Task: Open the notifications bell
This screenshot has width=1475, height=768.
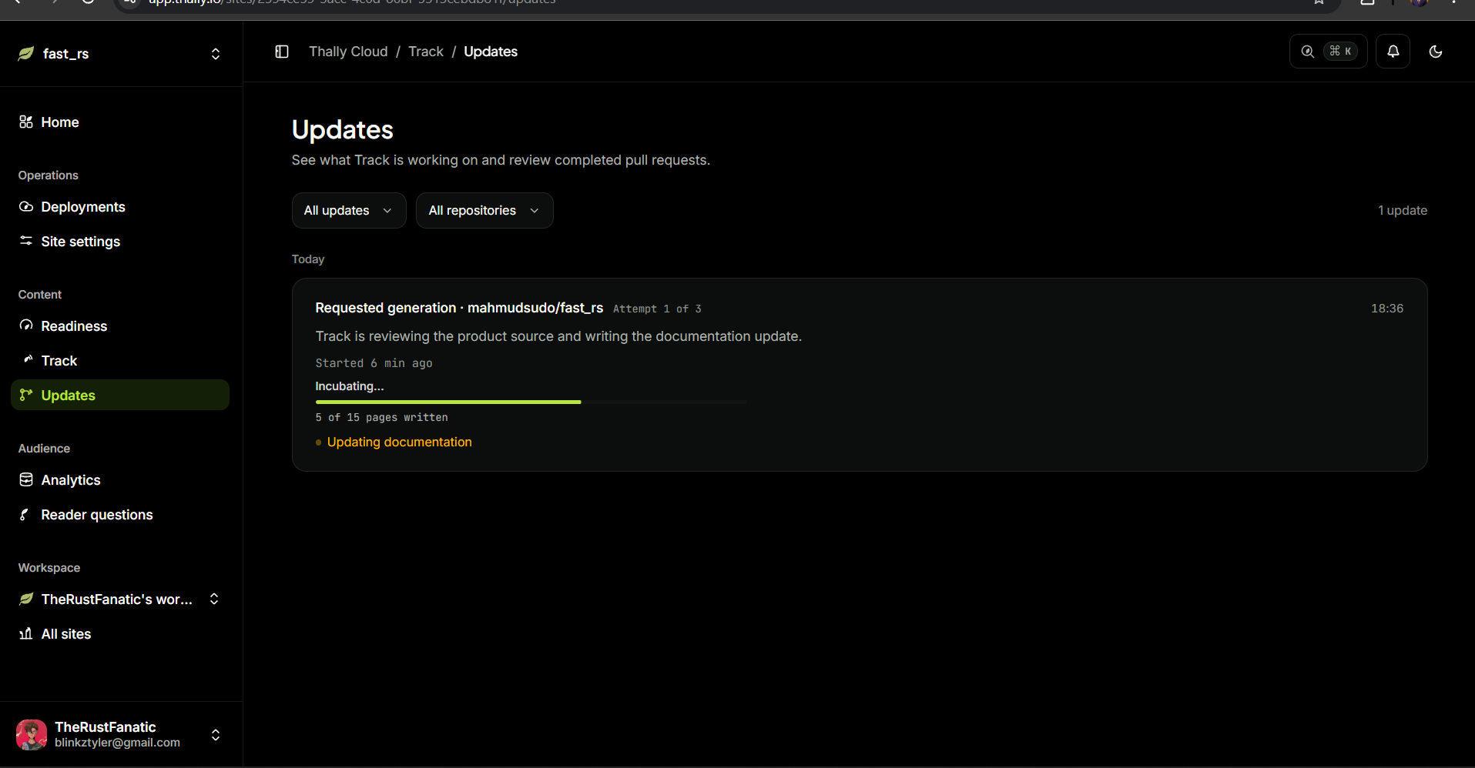Action: click(1393, 52)
